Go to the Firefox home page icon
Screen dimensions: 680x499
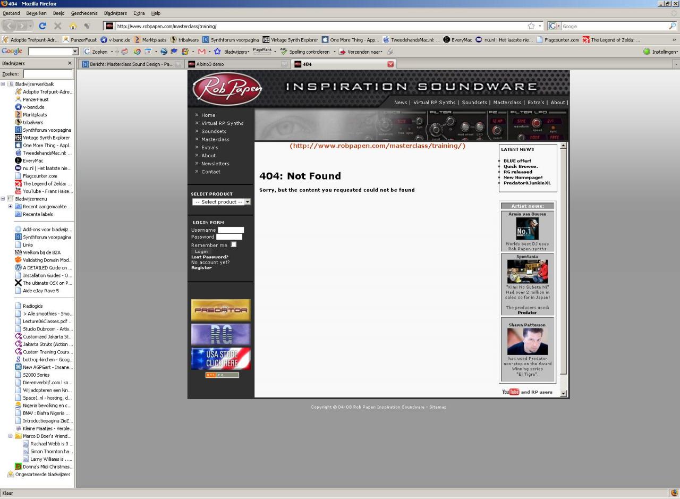[73, 26]
